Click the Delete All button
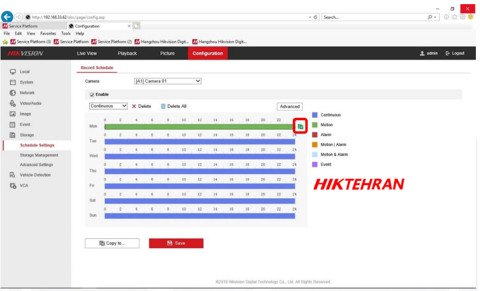This screenshot has width=480, height=291. click(174, 106)
